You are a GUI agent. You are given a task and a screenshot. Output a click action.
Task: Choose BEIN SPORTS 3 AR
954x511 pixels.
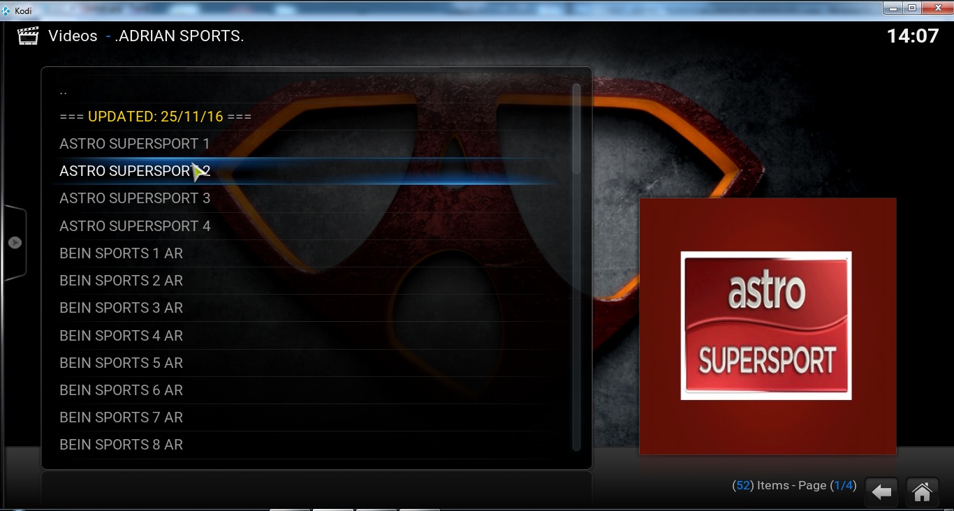pos(304,308)
